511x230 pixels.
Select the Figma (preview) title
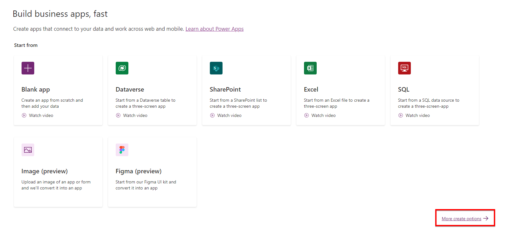click(139, 171)
